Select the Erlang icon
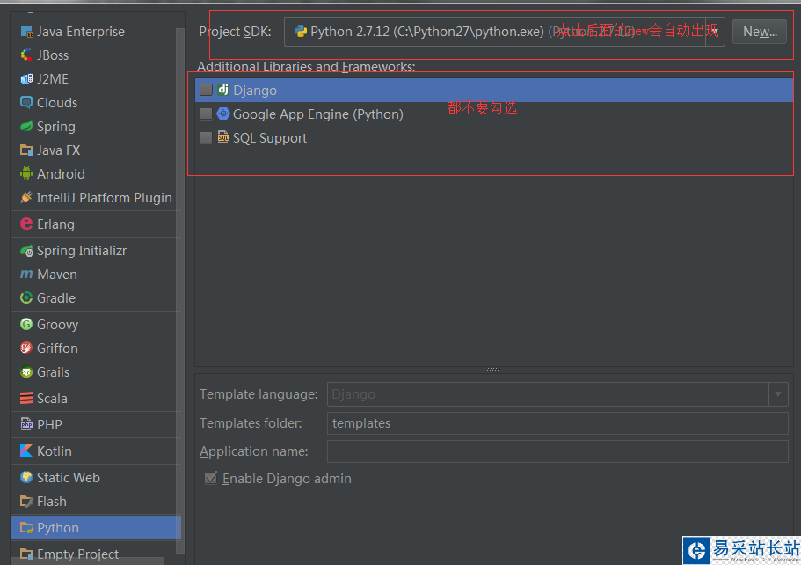This screenshot has height=565, width=801. (26, 224)
